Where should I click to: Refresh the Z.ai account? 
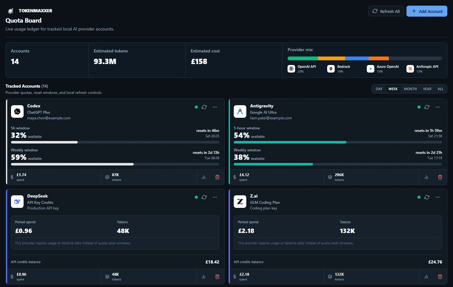click(x=427, y=197)
